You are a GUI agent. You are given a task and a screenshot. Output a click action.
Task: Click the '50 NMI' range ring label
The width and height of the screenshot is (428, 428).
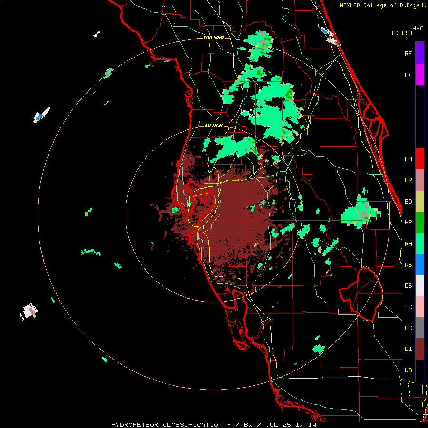click(x=214, y=126)
